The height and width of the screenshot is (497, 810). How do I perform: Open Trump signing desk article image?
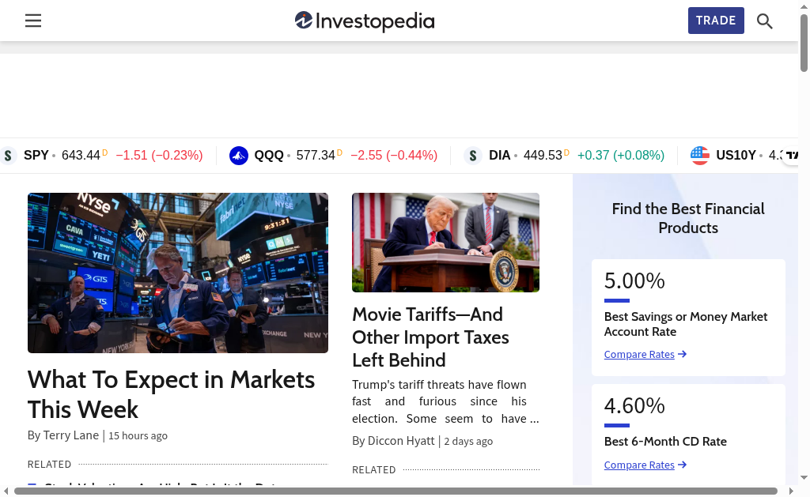[446, 243]
